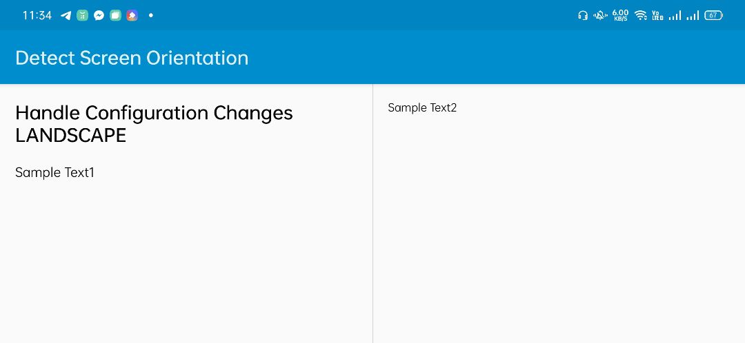
Task: Tap the Messenger notification icon
Action: coord(99,15)
